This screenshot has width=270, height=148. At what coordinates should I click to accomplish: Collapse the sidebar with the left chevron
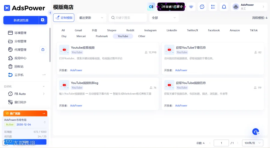(50, 13)
